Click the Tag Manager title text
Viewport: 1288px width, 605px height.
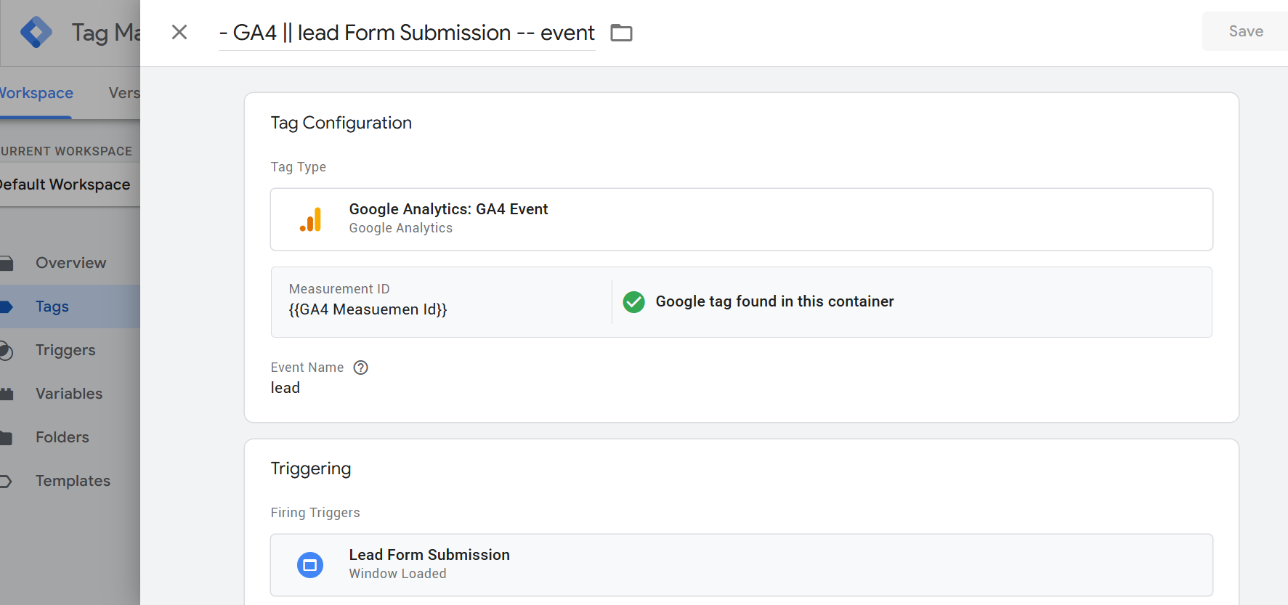(106, 33)
